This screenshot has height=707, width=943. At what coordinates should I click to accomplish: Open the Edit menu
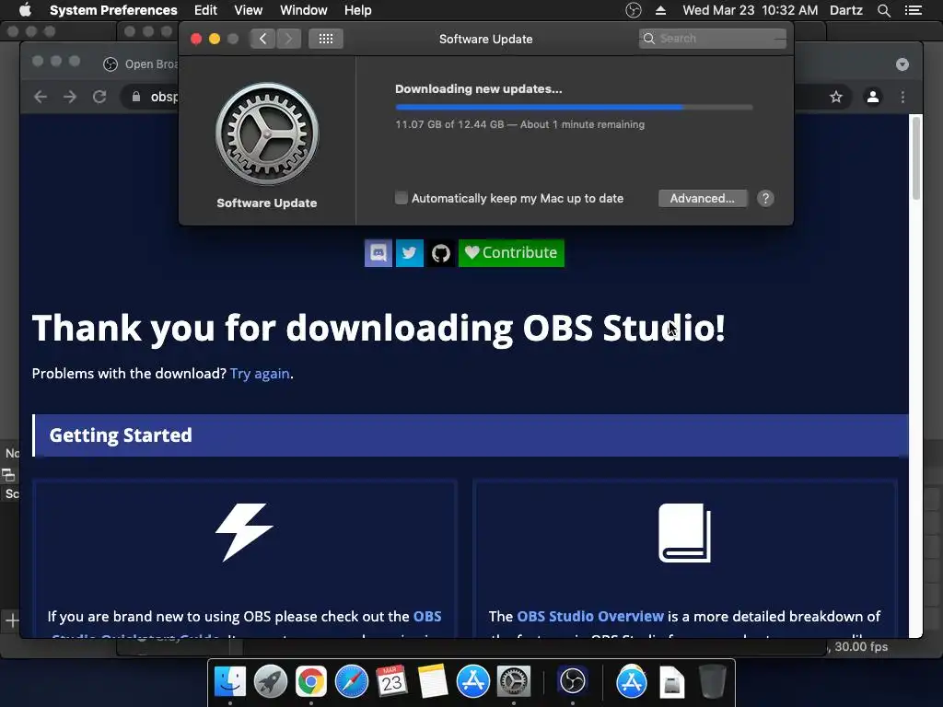click(205, 10)
